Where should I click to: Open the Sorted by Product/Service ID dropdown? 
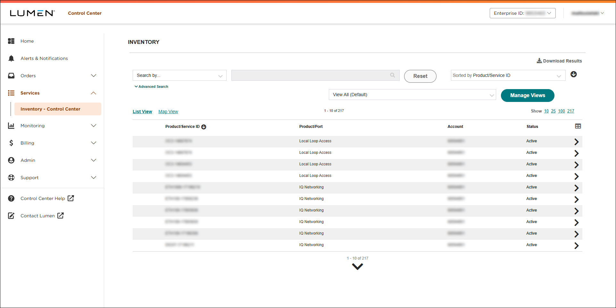point(508,76)
